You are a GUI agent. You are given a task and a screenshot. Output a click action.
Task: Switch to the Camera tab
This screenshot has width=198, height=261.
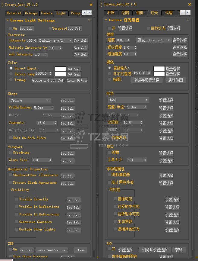tap(46, 13)
